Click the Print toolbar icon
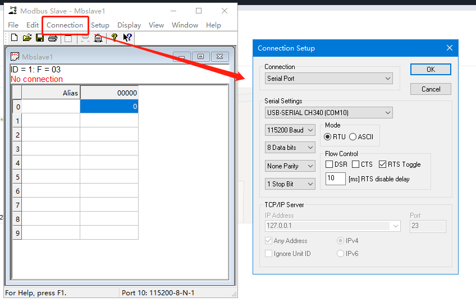 pos(52,38)
